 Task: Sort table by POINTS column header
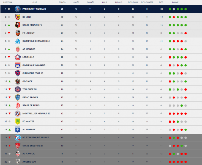62,2
